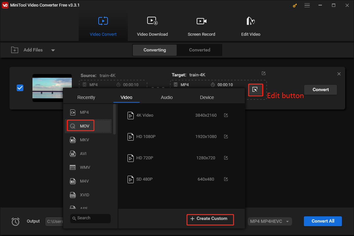354x236 pixels.
Task: Switch to the Edit Video feature
Action: [x=250, y=26]
